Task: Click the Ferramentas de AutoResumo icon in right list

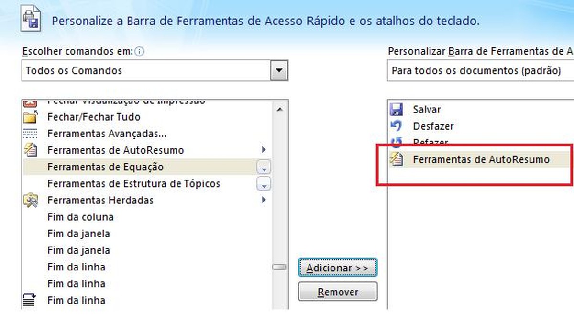Action: point(396,159)
